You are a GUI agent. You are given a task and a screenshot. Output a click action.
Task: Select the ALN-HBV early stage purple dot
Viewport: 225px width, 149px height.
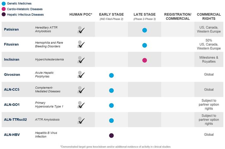(111, 135)
